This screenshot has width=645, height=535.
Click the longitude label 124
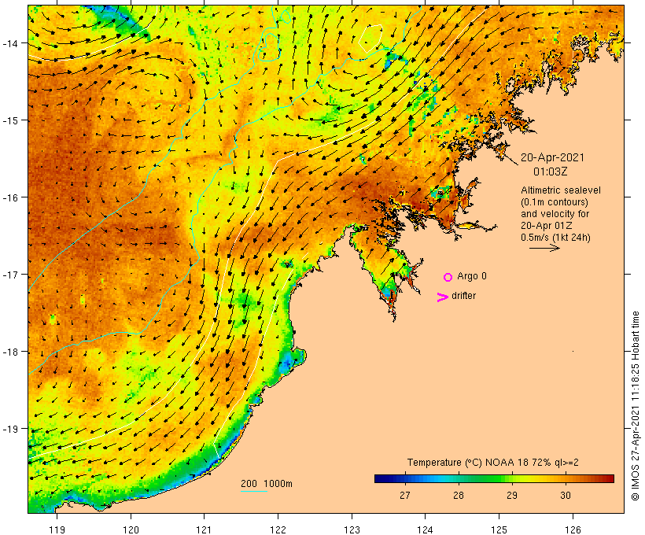(426, 529)
